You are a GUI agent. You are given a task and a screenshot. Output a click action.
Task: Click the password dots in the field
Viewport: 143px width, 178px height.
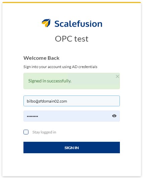(32, 116)
